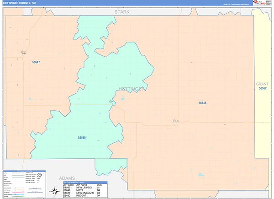Click the ZIP Code Index header bar
Image resolution: width=274 pixels, height=199 pixels.
coord(85,183)
